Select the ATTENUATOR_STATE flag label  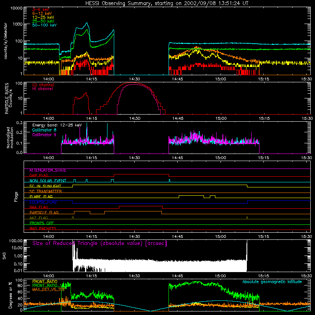(48, 170)
